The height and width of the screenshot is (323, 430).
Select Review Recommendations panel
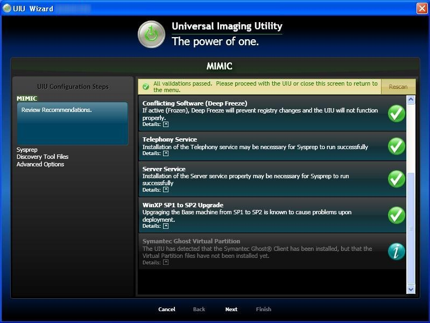click(73, 123)
